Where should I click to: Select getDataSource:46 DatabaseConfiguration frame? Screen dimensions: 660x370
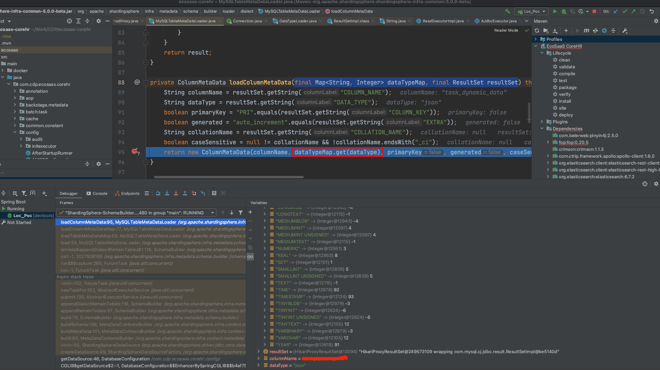[151, 359]
